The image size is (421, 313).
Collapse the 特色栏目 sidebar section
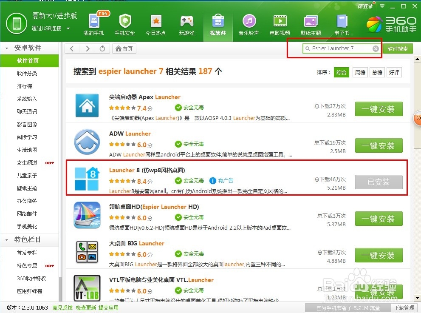[6, 240]
